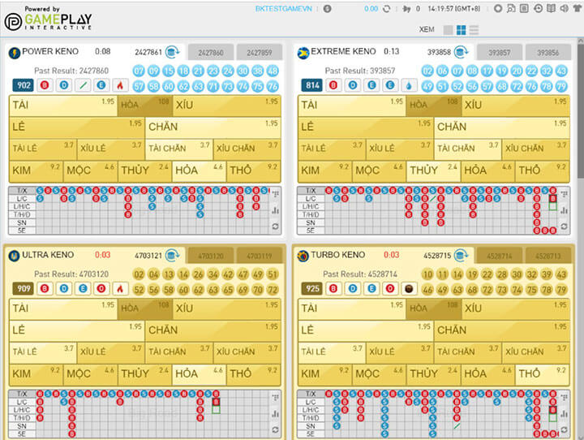584x440 pixels.
Task: Click Power Keno fire element result icon
Action: coord(120,85)
